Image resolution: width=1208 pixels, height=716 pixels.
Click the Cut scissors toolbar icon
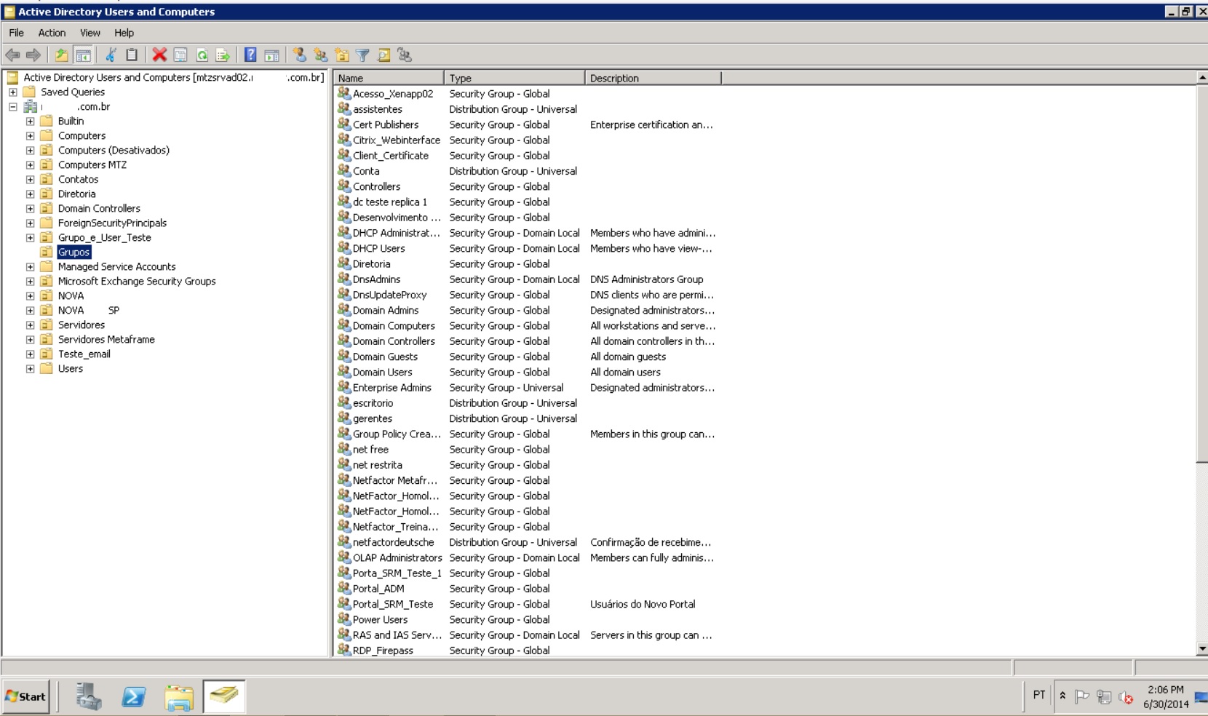pyautogui.click(x=111, y=55)
